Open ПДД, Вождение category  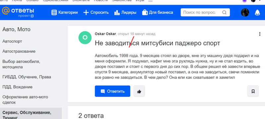[x=18, y=87]
